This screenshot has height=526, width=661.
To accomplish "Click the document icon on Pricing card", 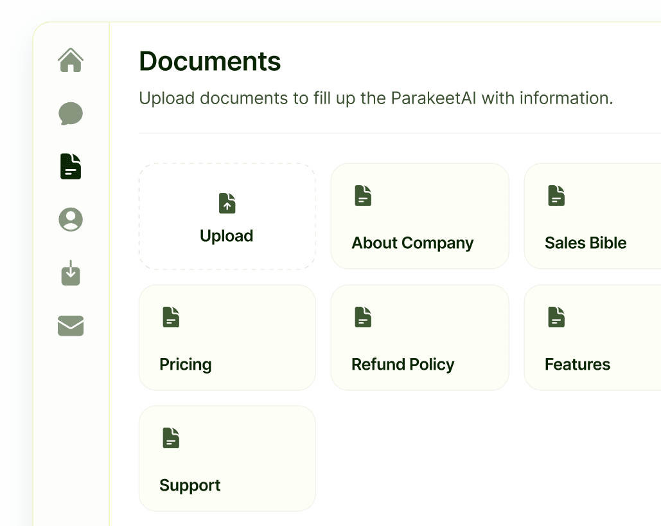I will pyautogui.click(x=170, y=316).
